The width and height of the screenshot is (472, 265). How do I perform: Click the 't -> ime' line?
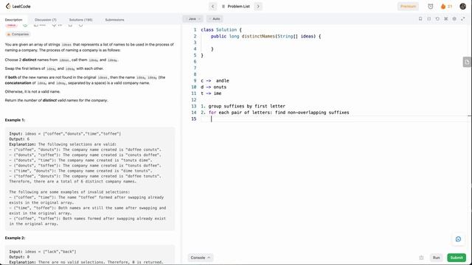pyautogui.click(x=211, y=93)
